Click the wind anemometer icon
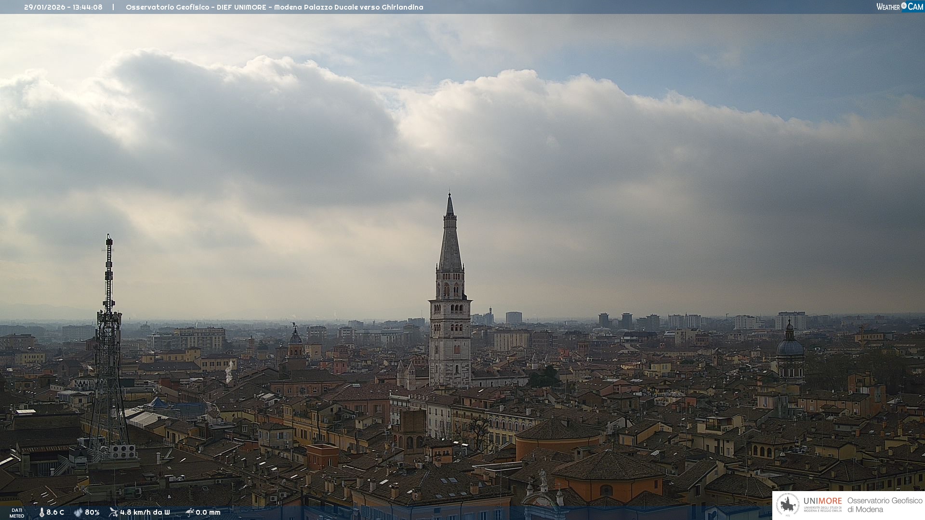Viewport: 925px width, 520px height. click(113, 512)
